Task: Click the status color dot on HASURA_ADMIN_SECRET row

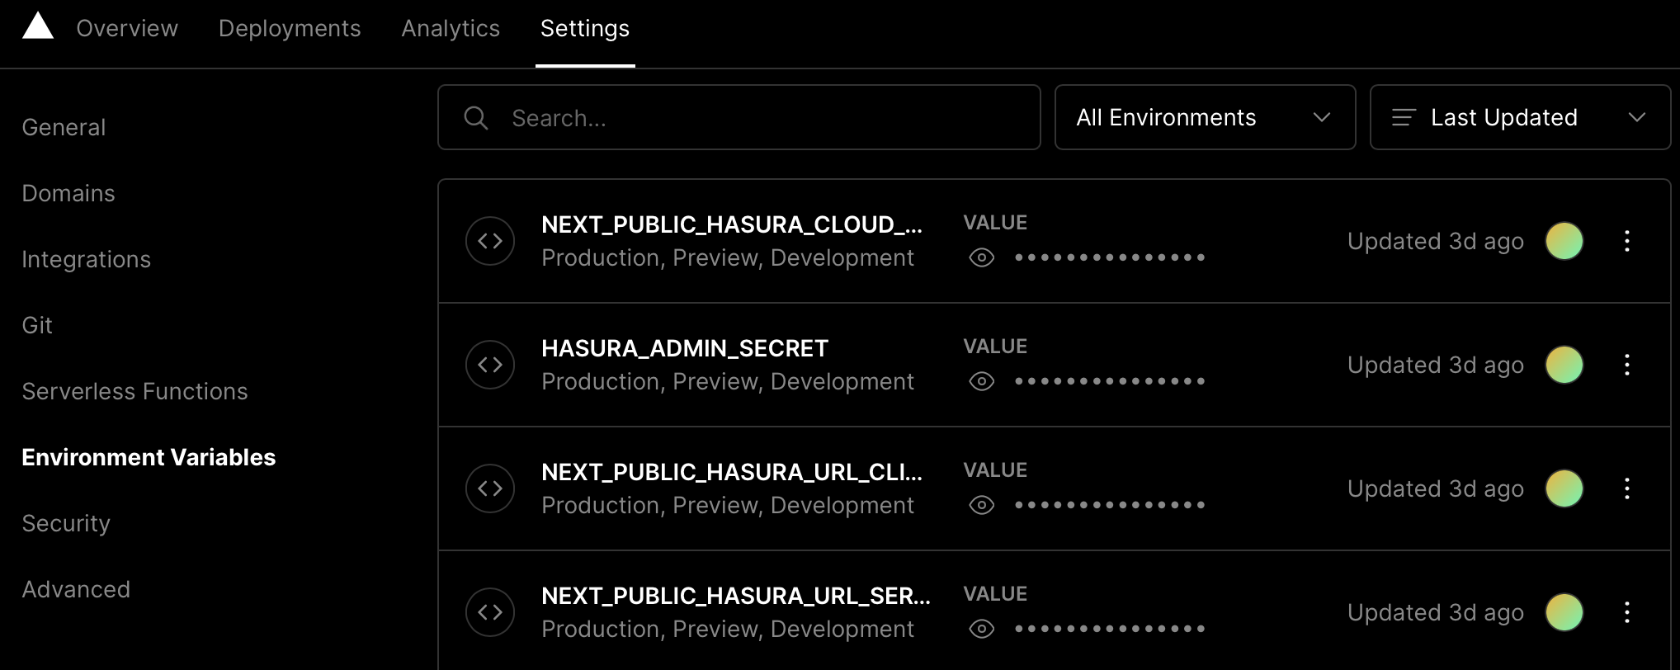Action: (x=1564, y=364)
